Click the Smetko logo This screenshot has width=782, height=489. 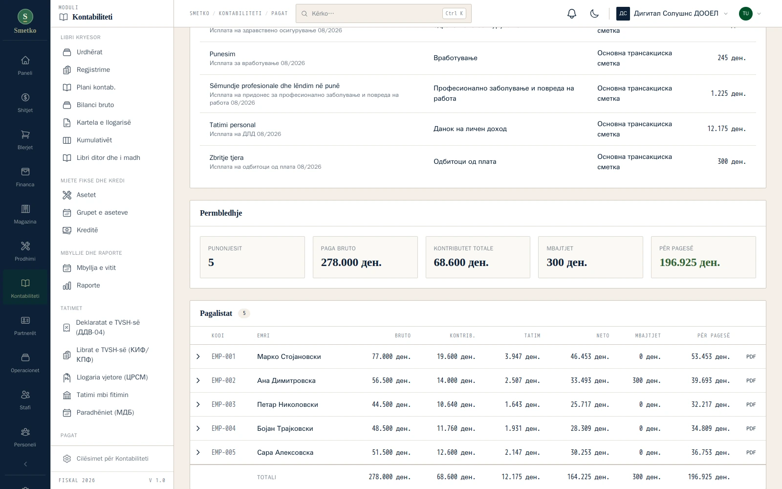(x=25, y=22)
